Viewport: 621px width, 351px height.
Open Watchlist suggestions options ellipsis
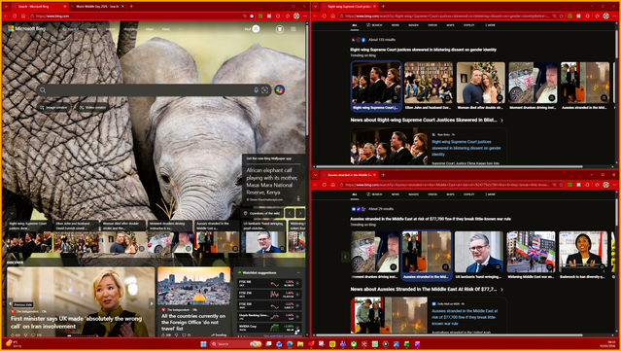pyautogui.click(x=298, y=272)
